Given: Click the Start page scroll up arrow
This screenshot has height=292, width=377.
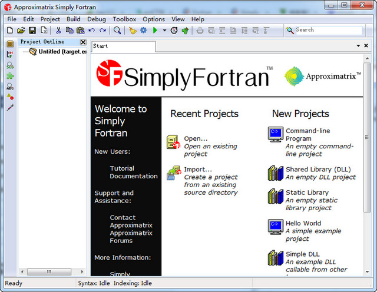Looking at the screenshot, I should [x=367, y=58].
